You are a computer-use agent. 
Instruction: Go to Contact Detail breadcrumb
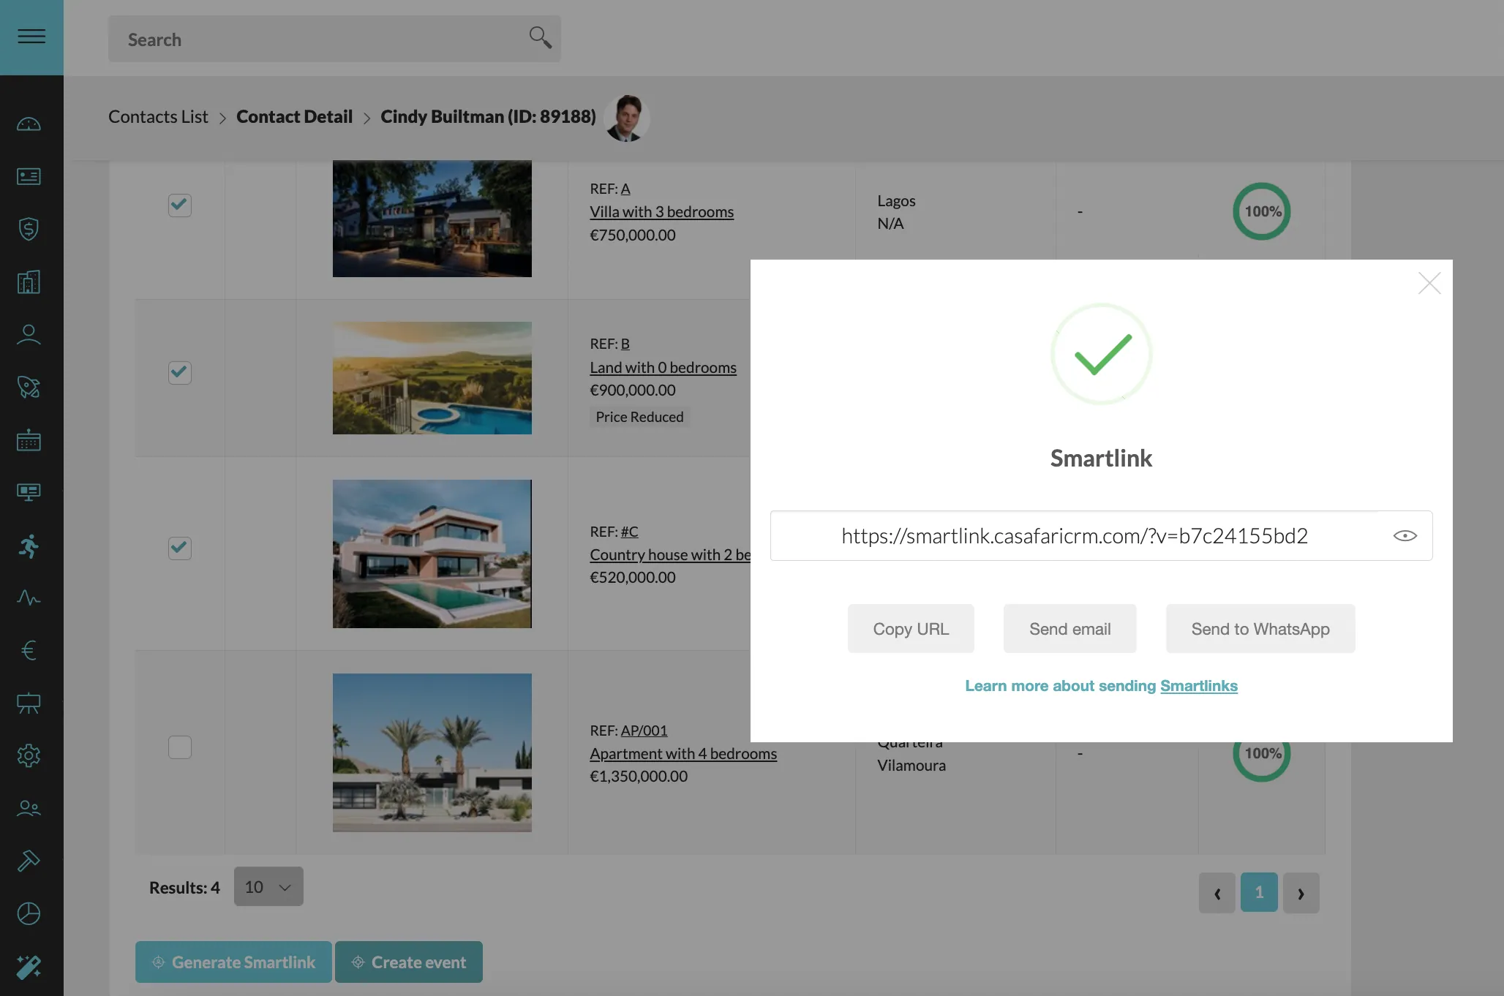294,116
